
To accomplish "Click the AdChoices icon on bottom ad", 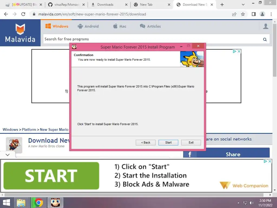I will pos(265,161).
